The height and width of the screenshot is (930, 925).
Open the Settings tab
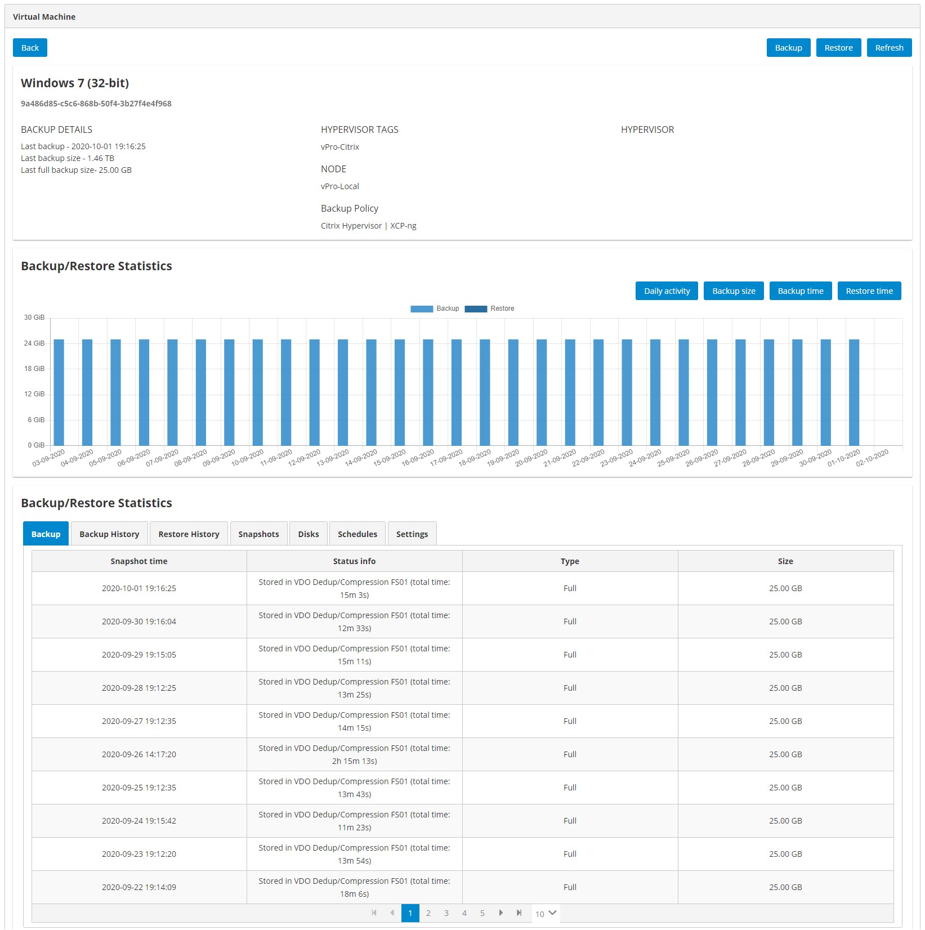click(x=412, y=534)
